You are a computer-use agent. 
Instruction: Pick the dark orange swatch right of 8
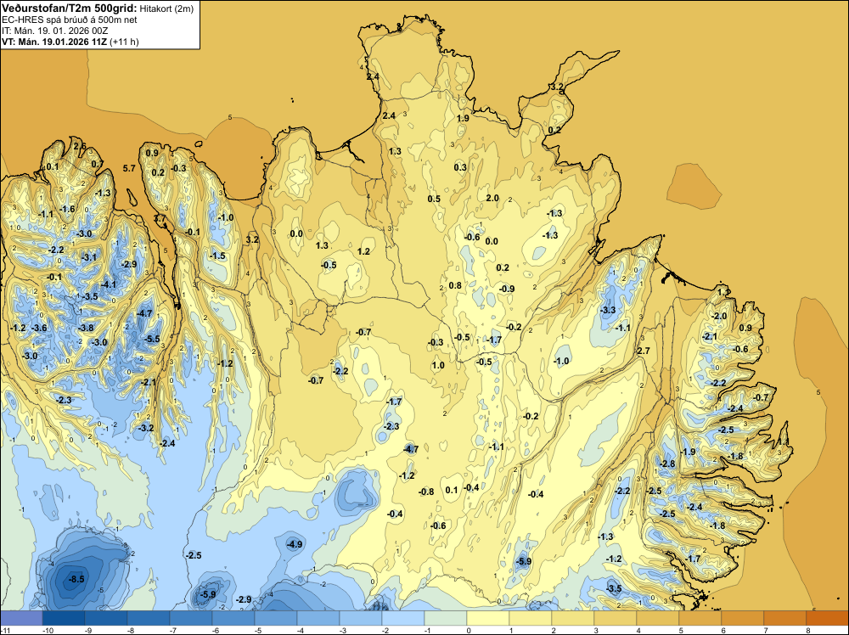[827, 618]
